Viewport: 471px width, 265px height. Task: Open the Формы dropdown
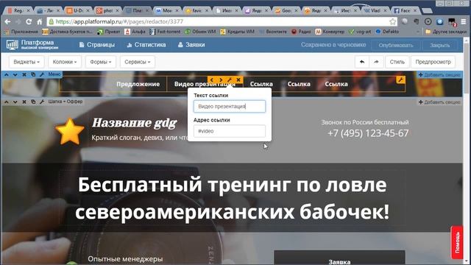point(101,62)
